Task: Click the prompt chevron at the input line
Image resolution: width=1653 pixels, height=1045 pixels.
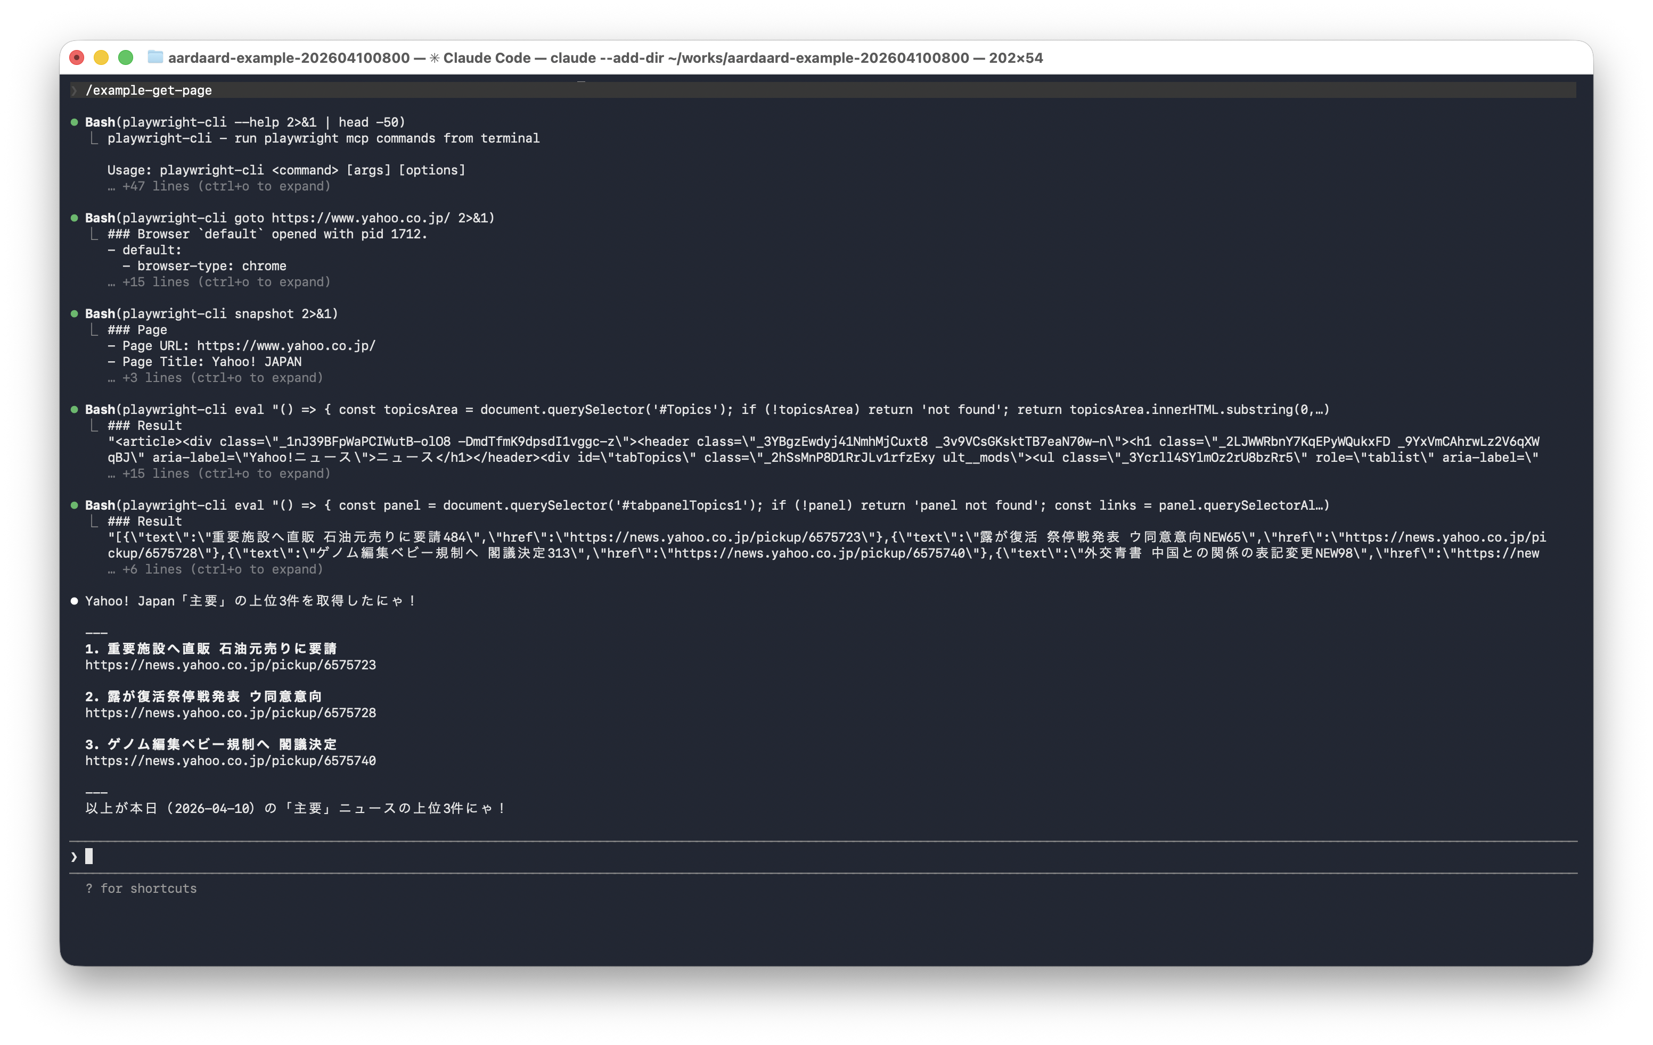Action: coord(74,857)
